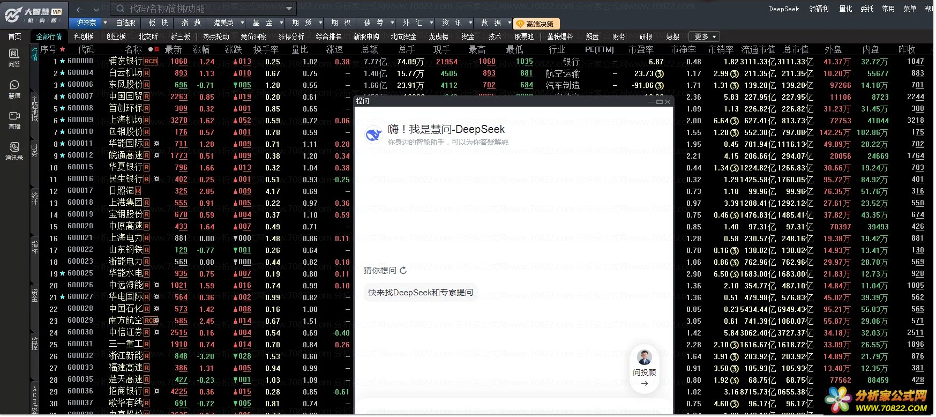Image resolution: width=936 pixels, height=417 pixels.
Task: Open 直播 live video in the sidebar
Action: [x=14, y=120]
